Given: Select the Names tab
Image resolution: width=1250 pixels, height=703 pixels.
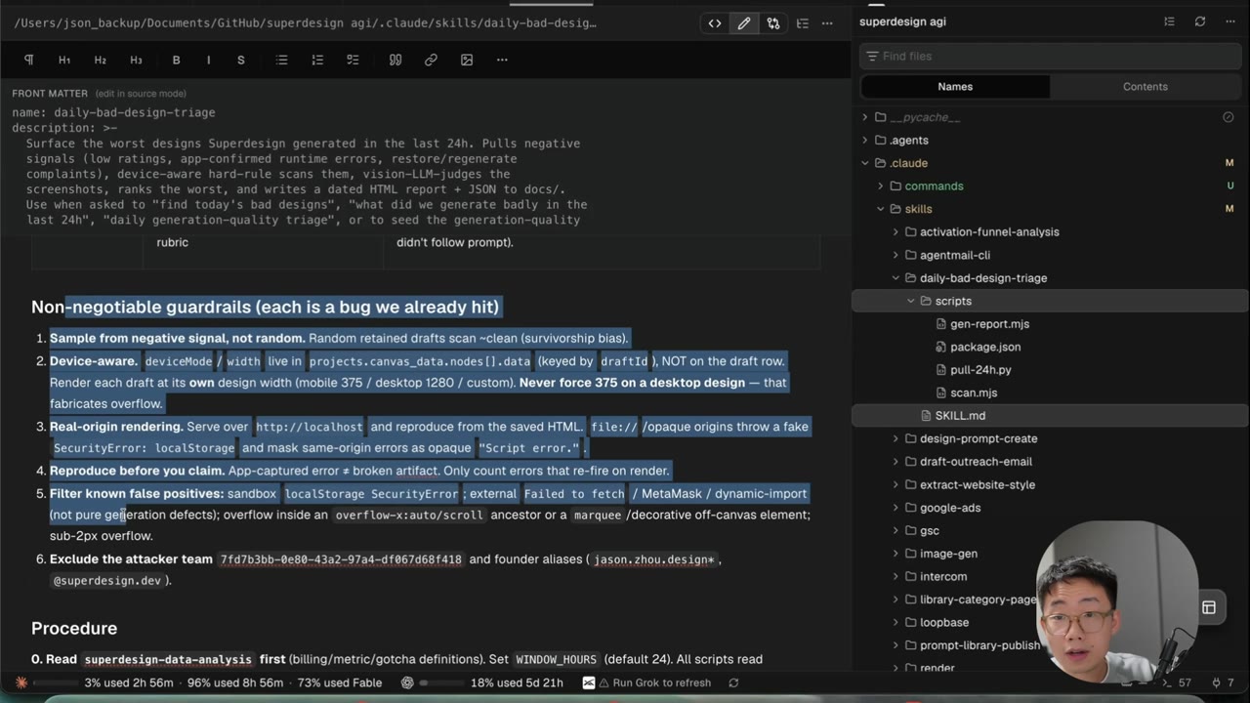Looking at the screenshot, I should 955,86.
